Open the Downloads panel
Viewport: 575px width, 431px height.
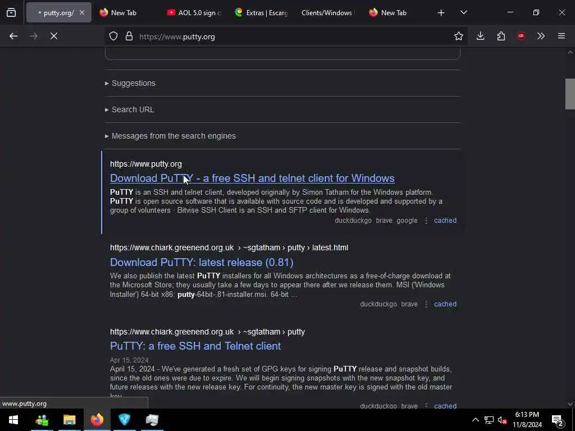[481, 36]
